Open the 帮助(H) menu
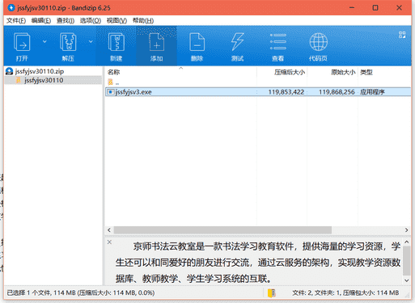The height and width of the screenshot is (303, 415). tap(143, 21)
